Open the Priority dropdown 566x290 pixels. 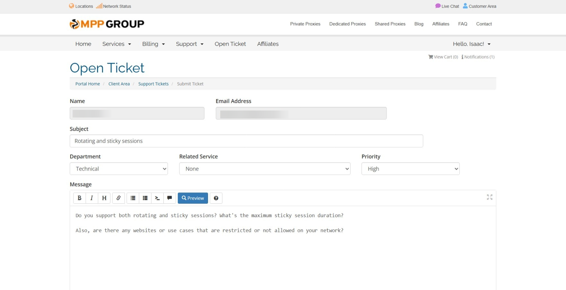click(x=411, y=169)
